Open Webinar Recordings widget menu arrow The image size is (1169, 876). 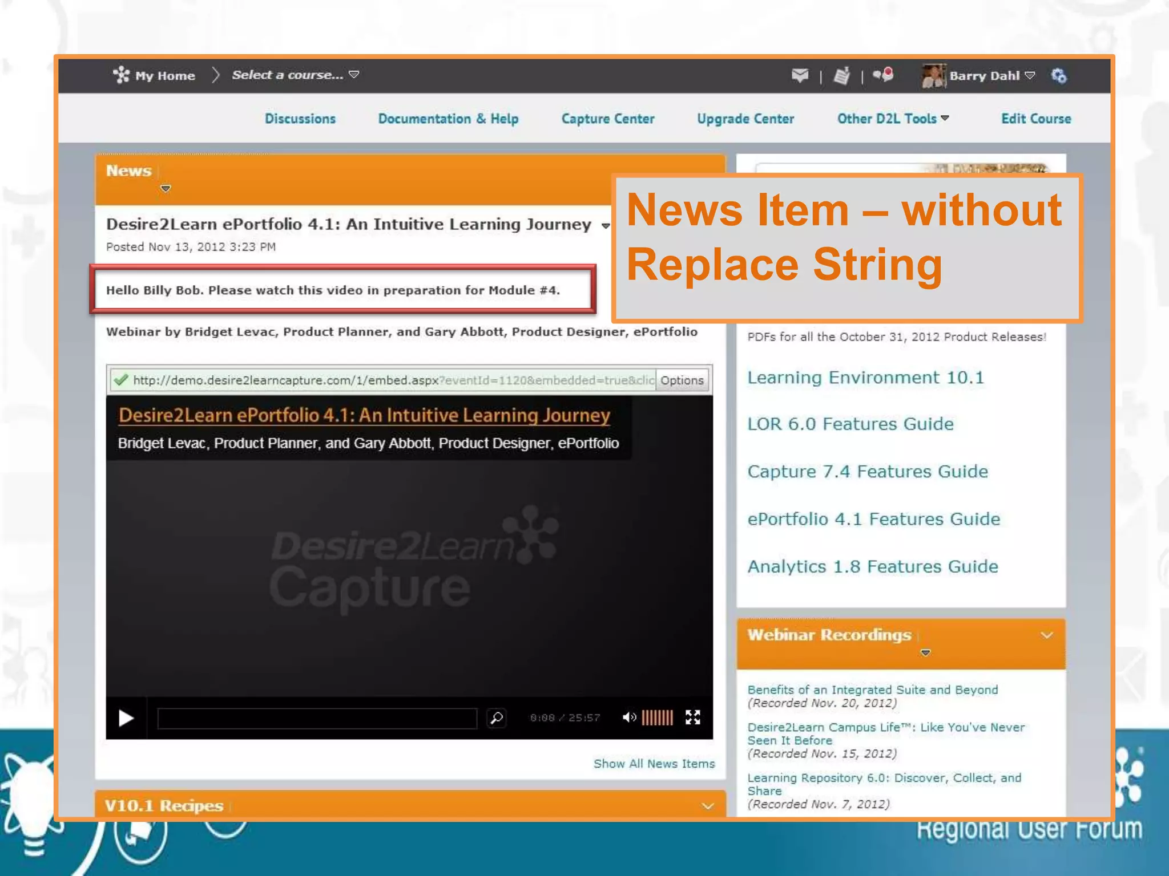(x=926, y=652)
